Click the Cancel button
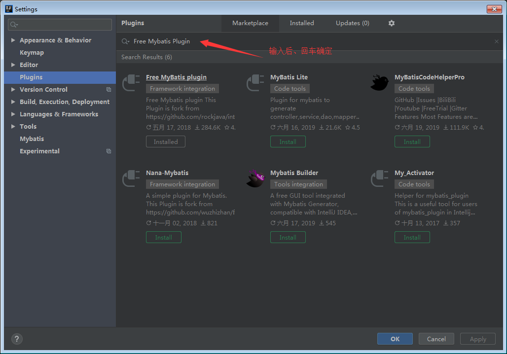The height and width of the screenshot is (354, 507). (x=436, y=339)
